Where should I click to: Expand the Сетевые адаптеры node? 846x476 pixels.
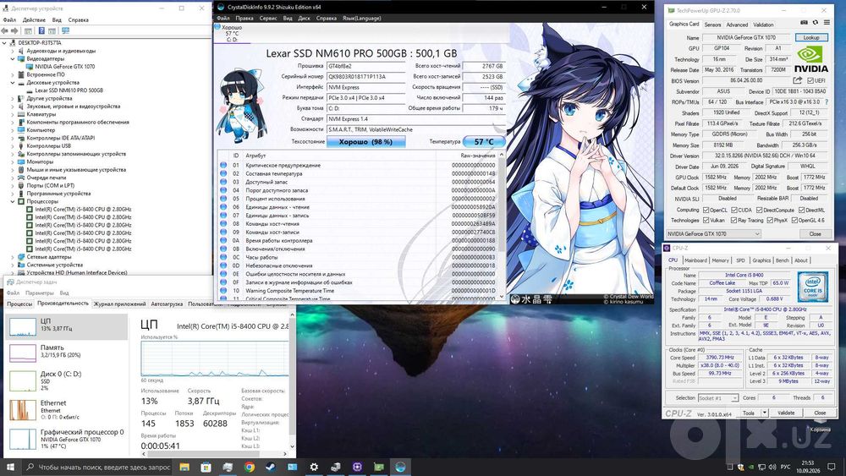click(13, 257)
